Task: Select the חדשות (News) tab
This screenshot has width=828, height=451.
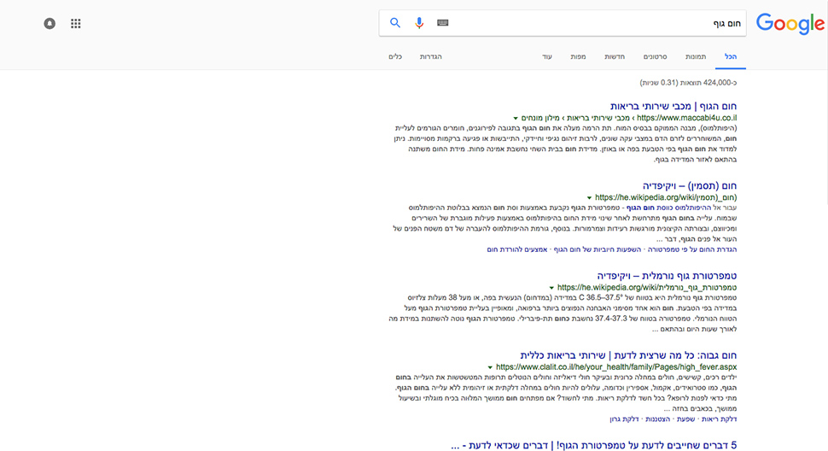Action: point(615,56)
